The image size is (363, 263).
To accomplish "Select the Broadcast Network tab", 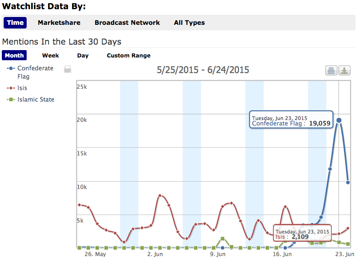I will click(127, 23).
